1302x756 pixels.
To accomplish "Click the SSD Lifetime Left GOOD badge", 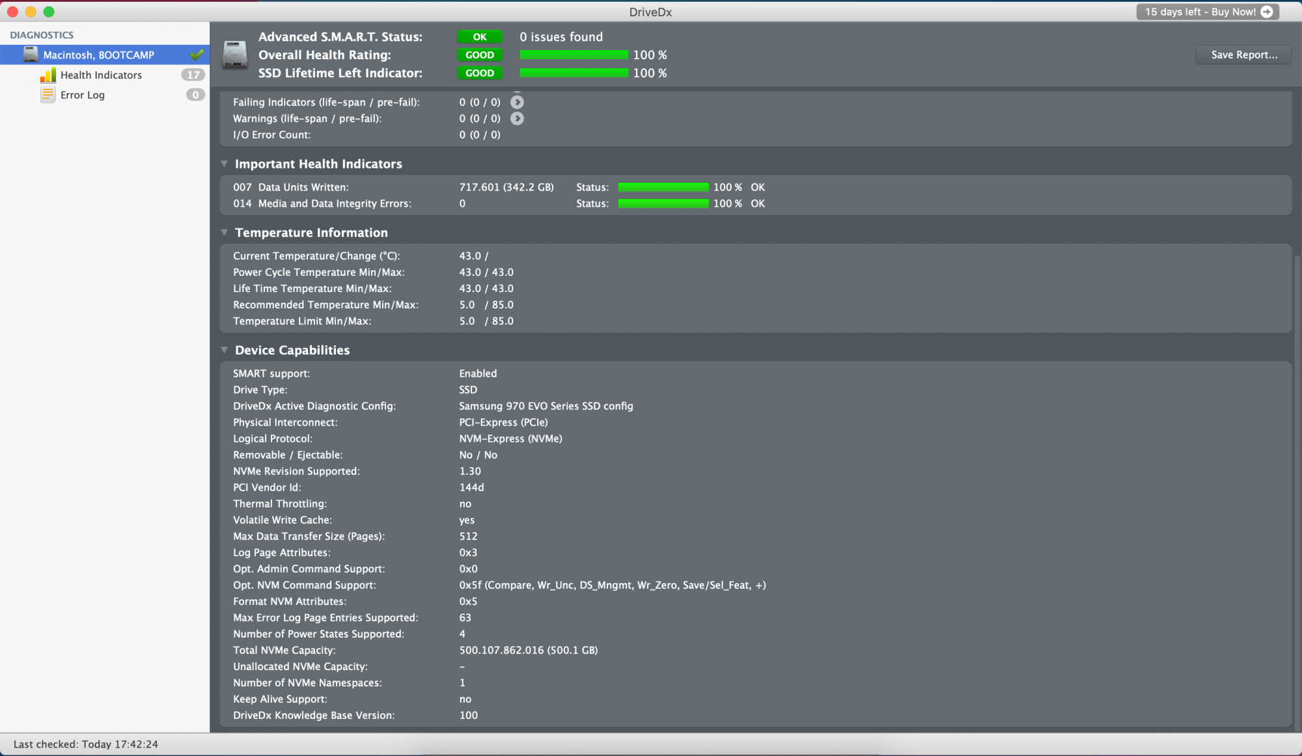I will pyautogui.click(x=479, y=74).
